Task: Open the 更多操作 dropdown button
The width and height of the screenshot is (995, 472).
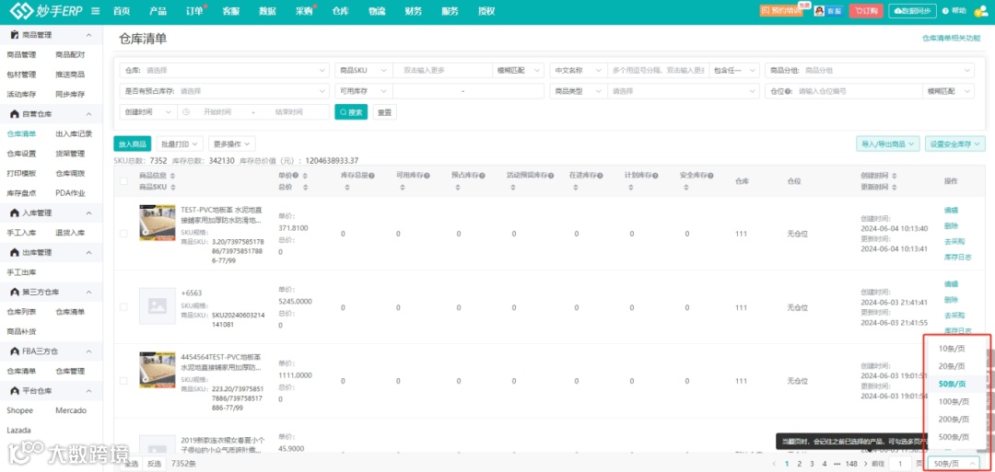Action: [x=231, y=144]
